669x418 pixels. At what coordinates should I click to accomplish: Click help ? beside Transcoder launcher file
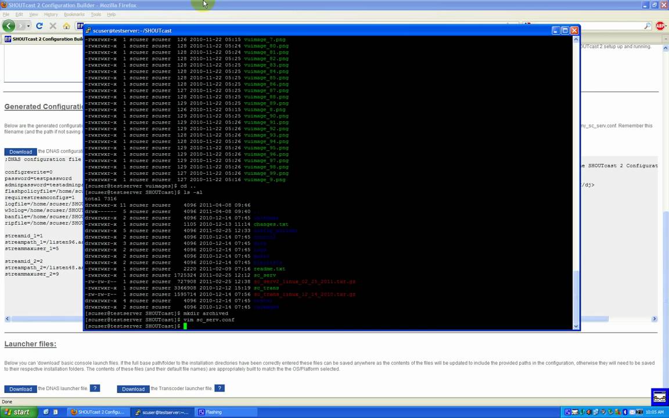220,388
